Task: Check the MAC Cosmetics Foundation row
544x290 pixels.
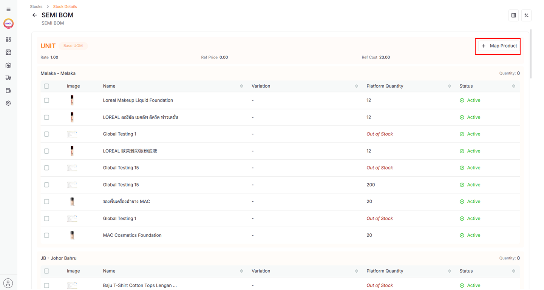Action: point(46,235)
